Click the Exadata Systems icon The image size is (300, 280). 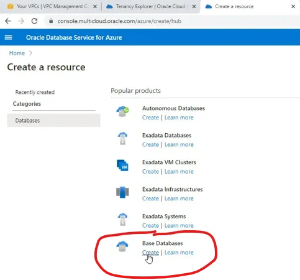click(x=122, y=219)
